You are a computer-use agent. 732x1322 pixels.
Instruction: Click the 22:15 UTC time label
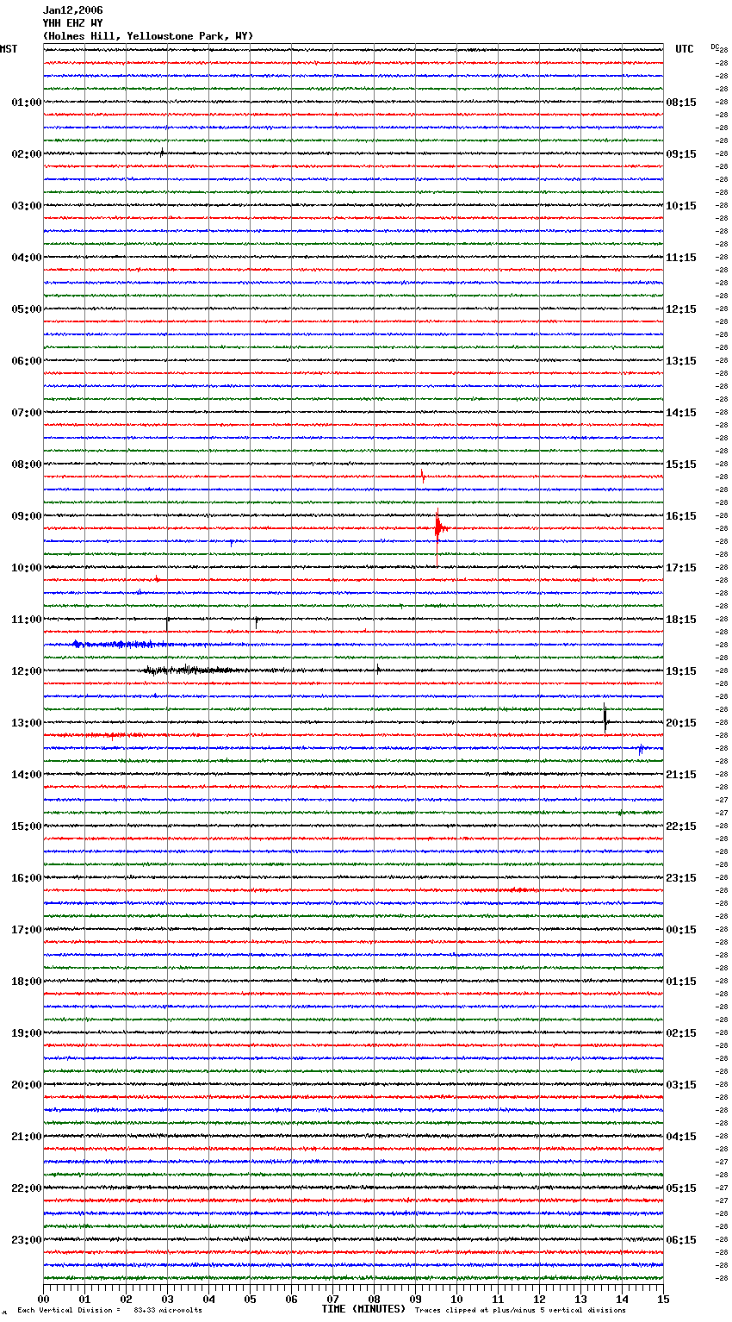(681, 826)
